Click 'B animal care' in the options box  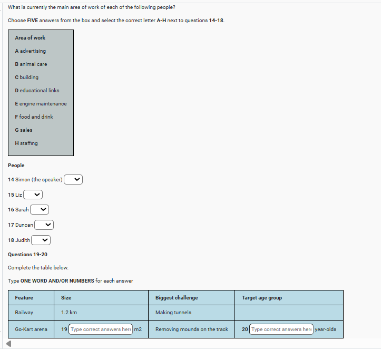(31, 64)
